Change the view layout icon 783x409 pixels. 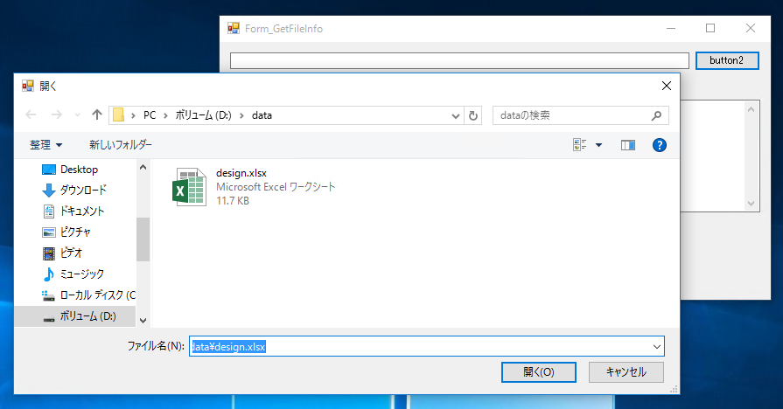[x=580, y=145]
